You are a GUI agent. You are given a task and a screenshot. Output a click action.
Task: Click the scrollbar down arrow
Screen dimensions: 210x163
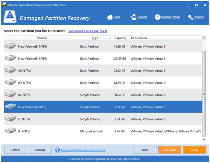coord(204,139)
